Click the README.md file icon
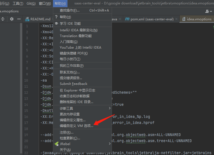Screen dimensions: 214x155 [27, 19]
